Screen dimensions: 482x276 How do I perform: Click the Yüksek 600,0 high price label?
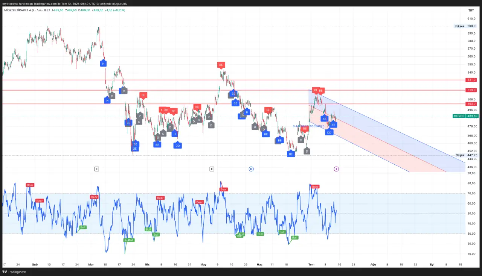coord(465,26)
